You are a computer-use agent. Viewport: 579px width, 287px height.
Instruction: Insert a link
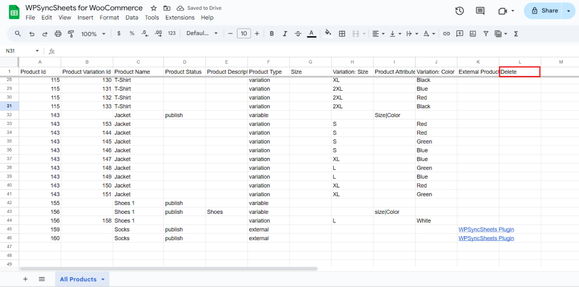pos(447,33)
